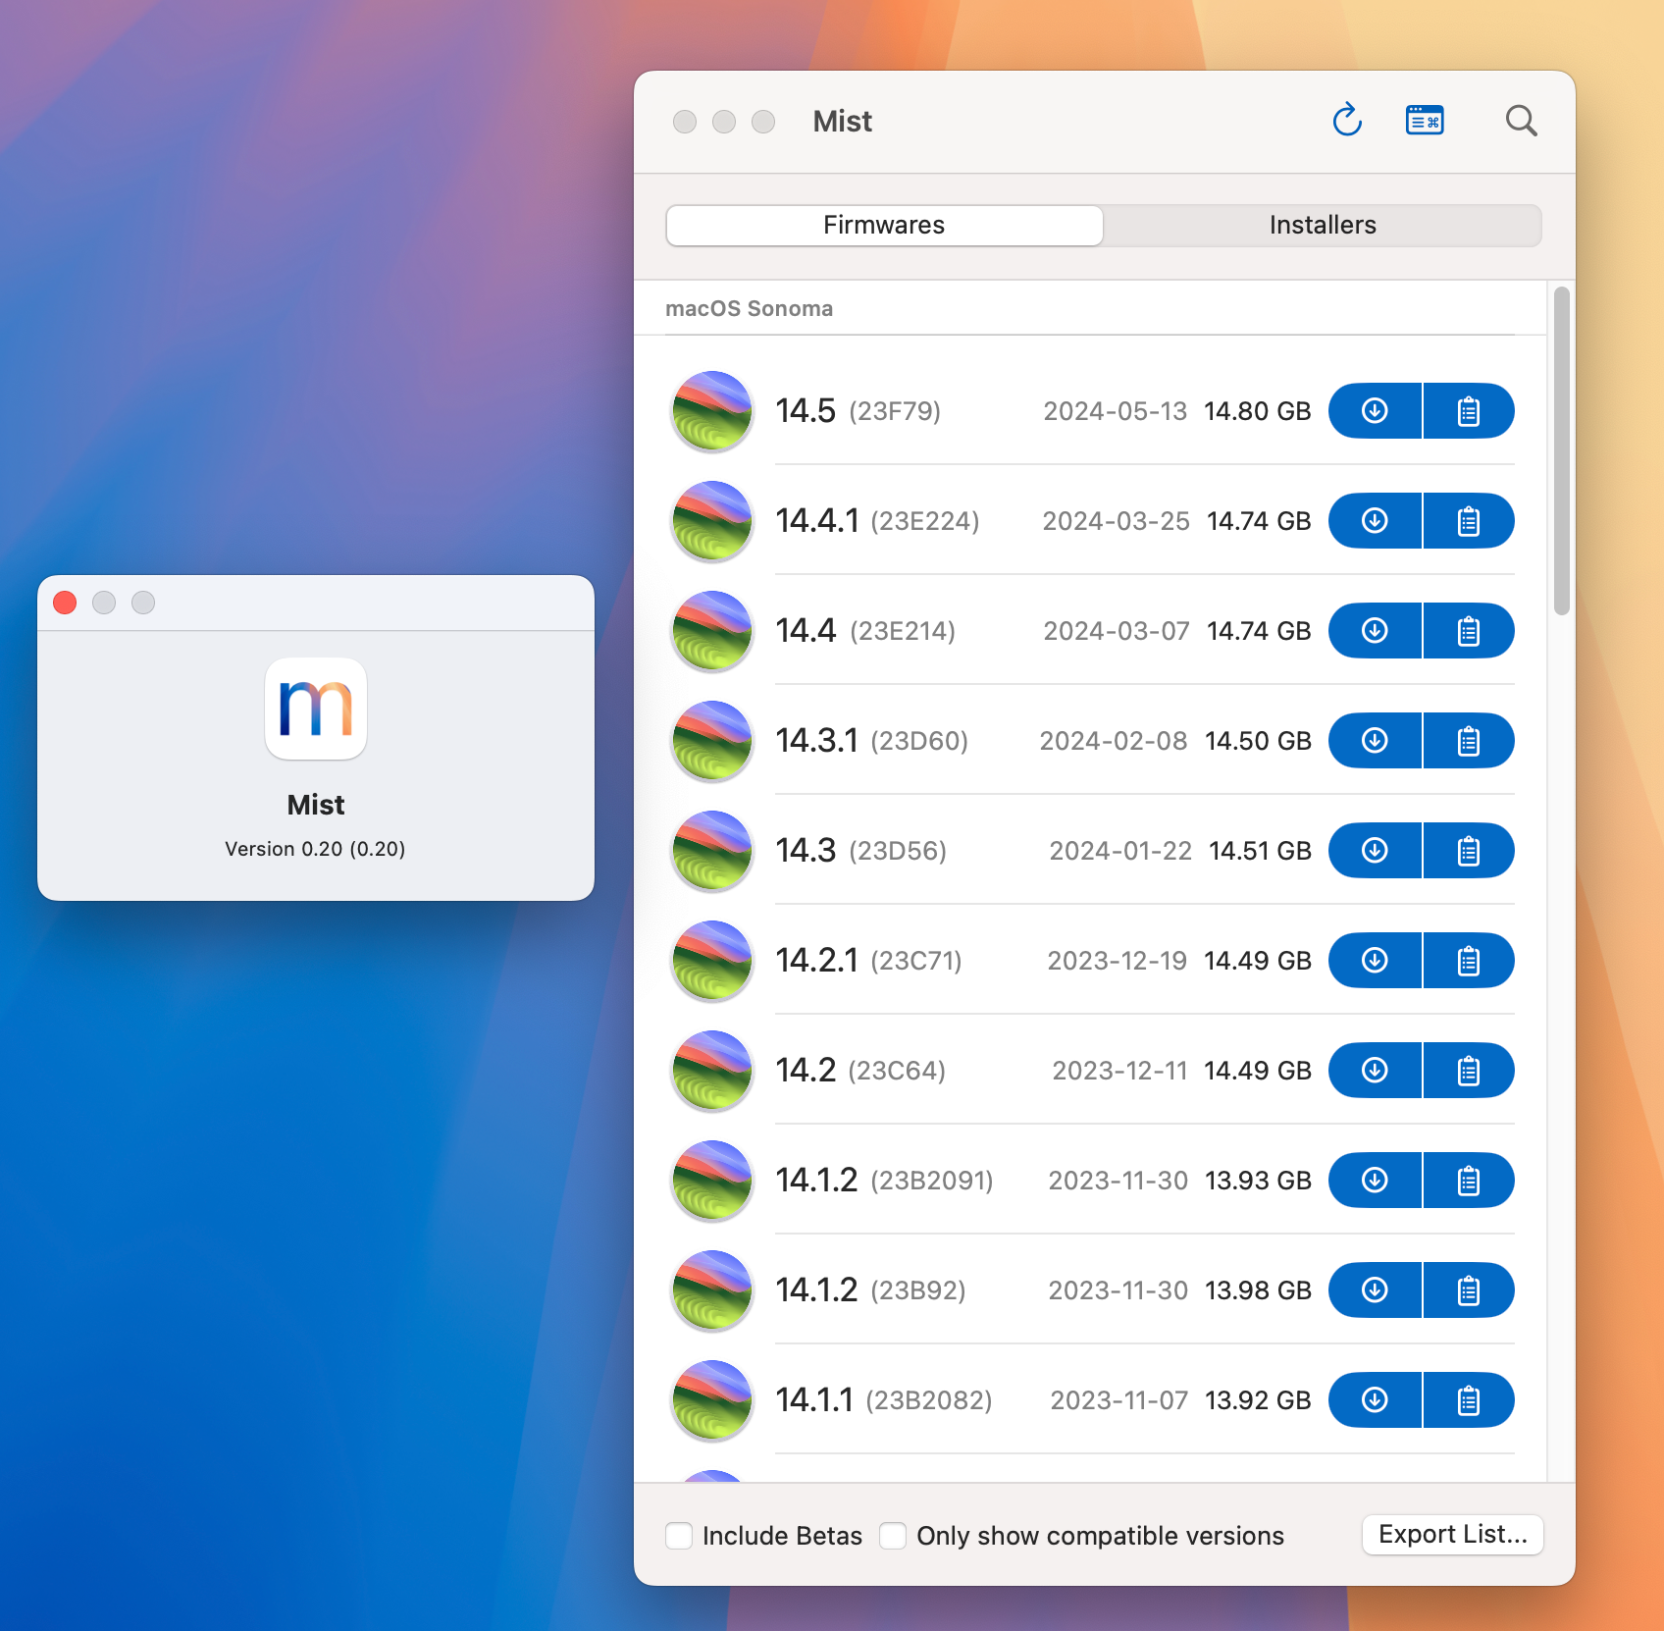
Task: Download firmware 14.3 (23D56)
Action: (1375, 850)
